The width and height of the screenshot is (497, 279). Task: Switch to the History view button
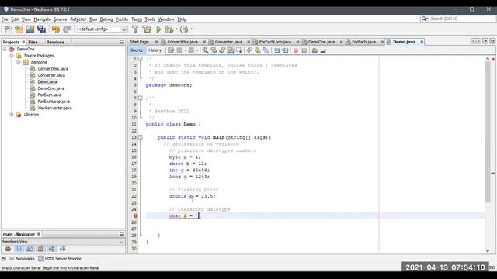click(155, 50)
